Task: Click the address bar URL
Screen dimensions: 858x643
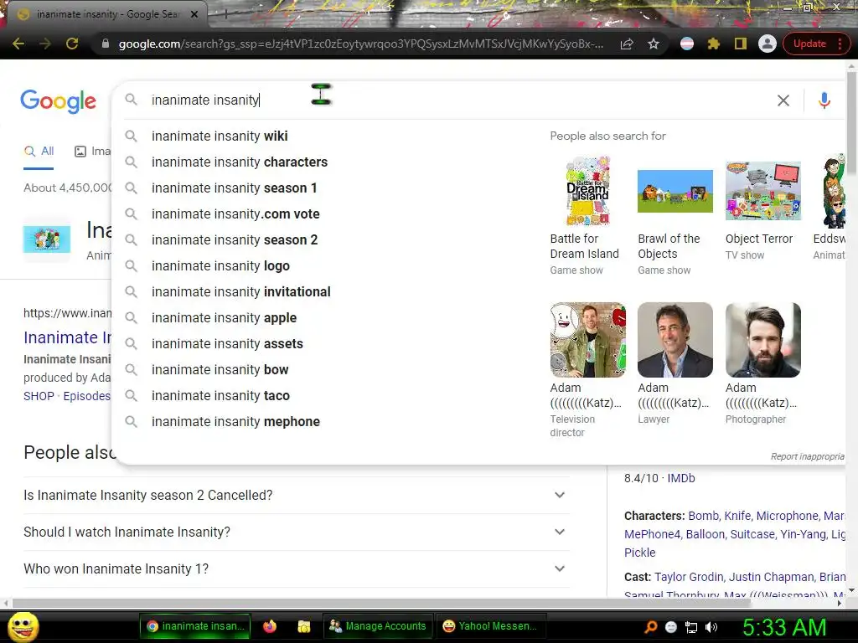Action: (360, 44)
